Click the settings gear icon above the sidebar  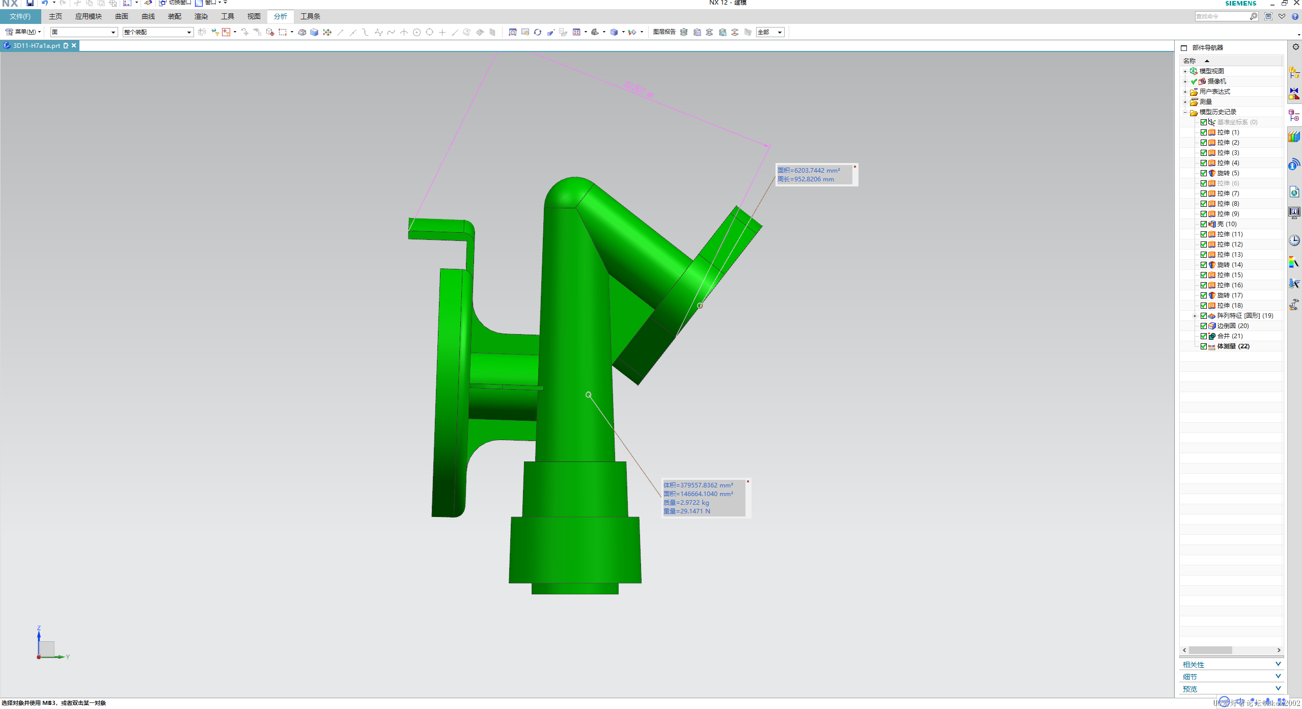tap(1296, 47)
